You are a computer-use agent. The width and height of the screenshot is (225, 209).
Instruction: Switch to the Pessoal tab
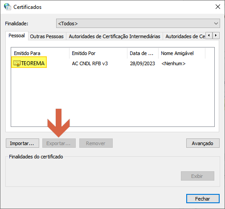[16, 35]
